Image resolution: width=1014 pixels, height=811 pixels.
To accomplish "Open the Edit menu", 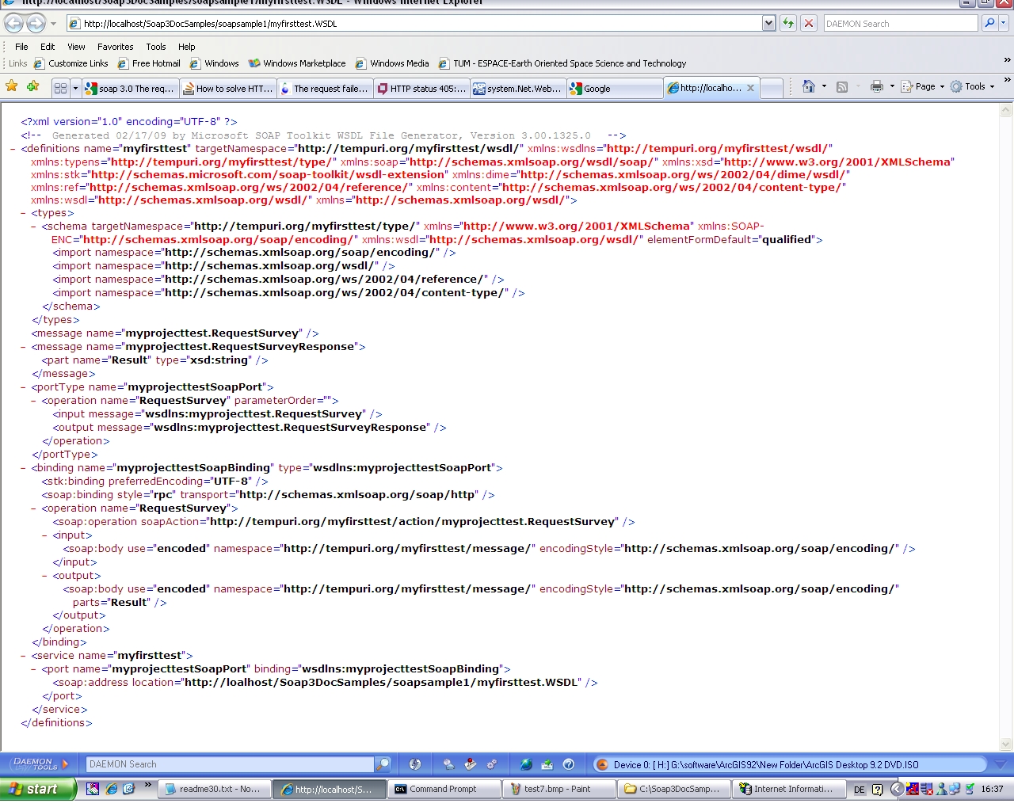I will [x=48, y=47].
